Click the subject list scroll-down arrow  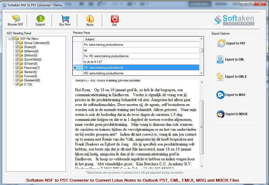[202, 73]
